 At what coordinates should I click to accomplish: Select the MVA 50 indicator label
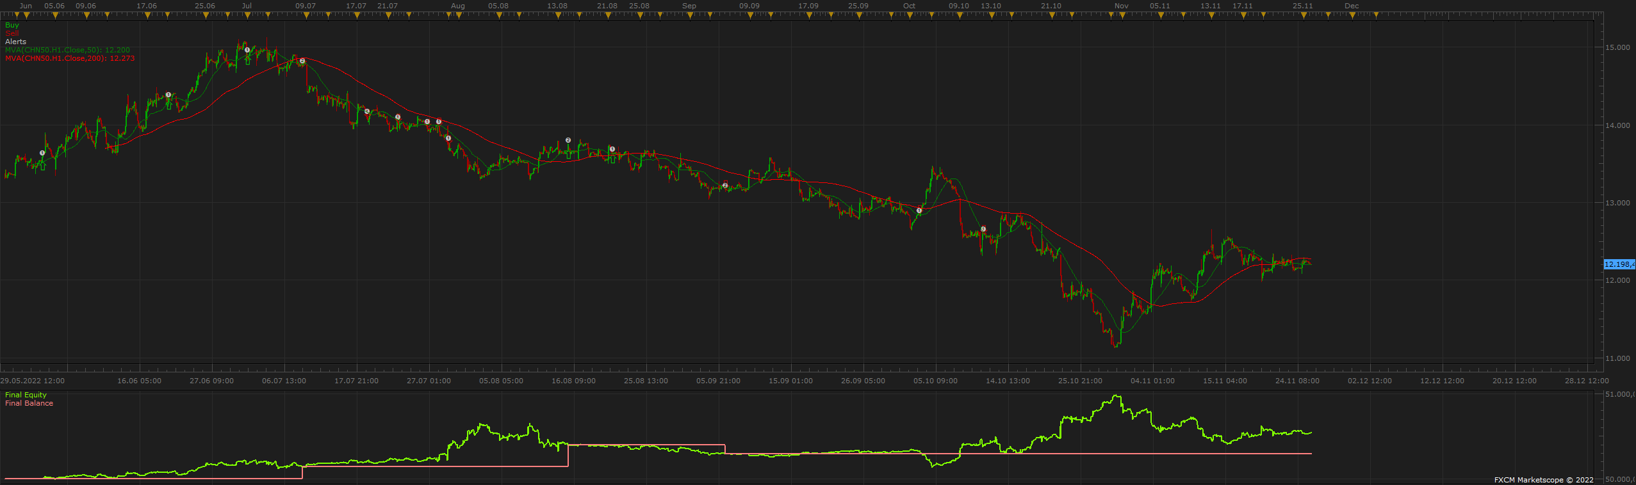click(x=67, y=50)
